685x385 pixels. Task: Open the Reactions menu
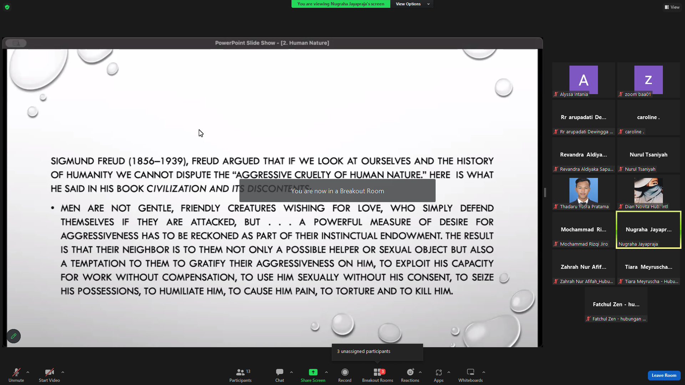click(410, 375)
